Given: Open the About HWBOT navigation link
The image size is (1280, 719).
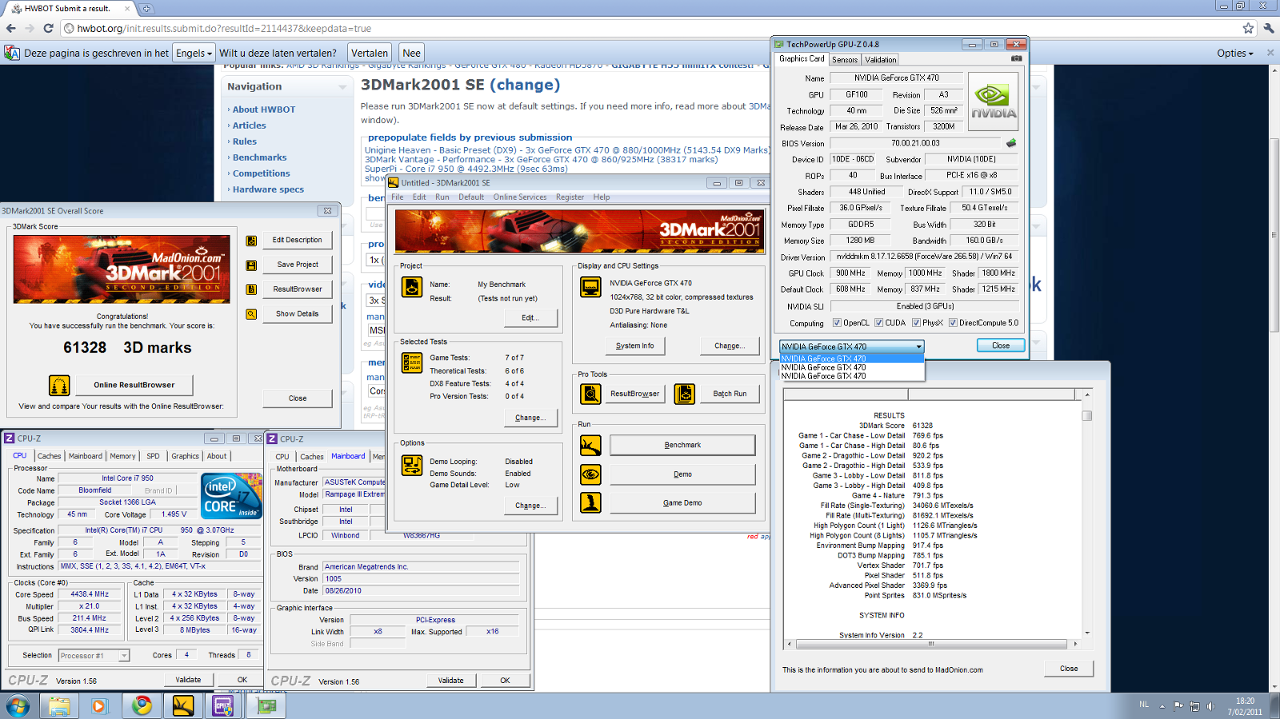Looking at the screenshot, I should [x=264, y=110].
